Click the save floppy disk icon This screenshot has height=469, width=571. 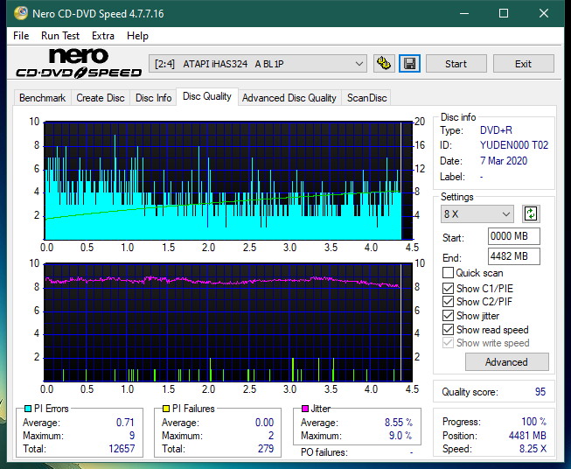tap(410, 64)
